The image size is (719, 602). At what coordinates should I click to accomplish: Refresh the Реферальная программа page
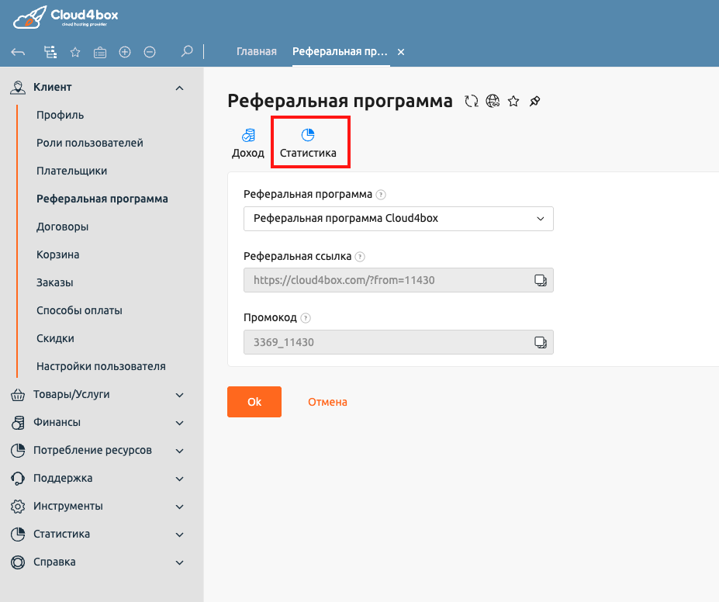(471, 101)
